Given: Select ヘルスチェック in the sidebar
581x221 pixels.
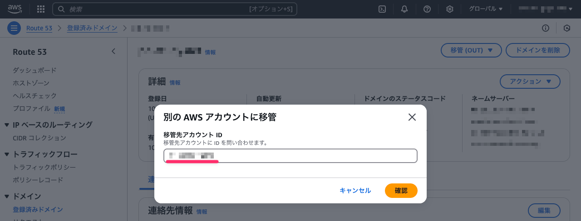Looking at the screenshot, I should click(35, 96).
